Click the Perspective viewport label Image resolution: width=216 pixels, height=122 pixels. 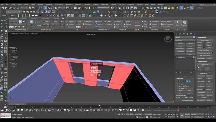tap(14, 33)
